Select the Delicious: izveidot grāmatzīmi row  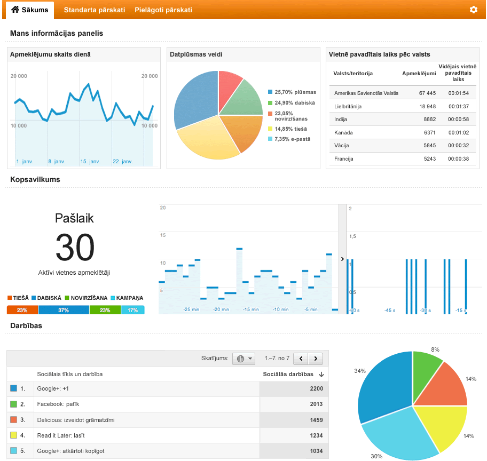168,420
